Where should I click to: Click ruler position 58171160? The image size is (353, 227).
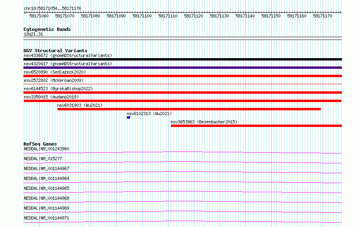(x=297, y=16)
